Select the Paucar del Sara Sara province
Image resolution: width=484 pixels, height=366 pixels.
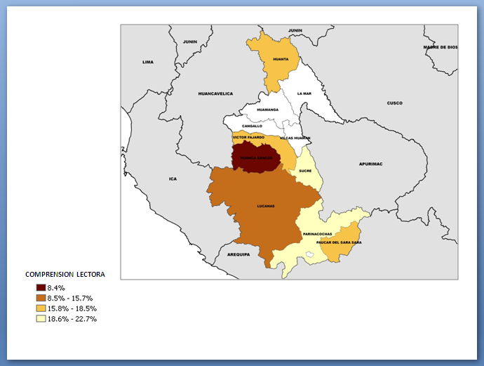342,242
